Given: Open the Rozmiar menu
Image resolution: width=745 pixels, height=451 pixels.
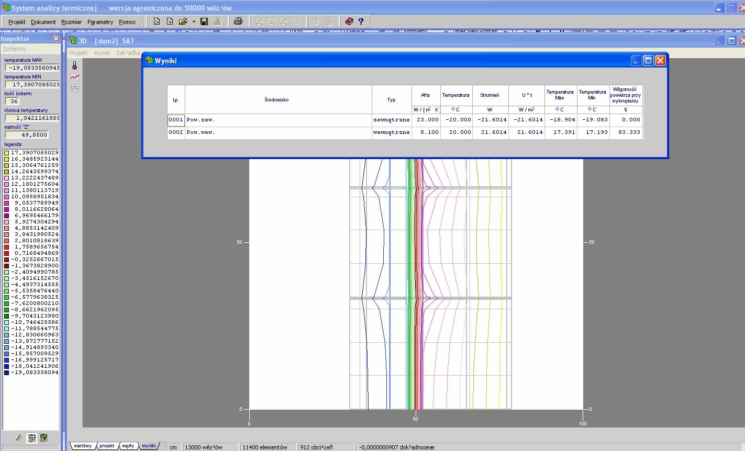Looking at the screenshot, I should pyautogui.click(x=72, y=22).
